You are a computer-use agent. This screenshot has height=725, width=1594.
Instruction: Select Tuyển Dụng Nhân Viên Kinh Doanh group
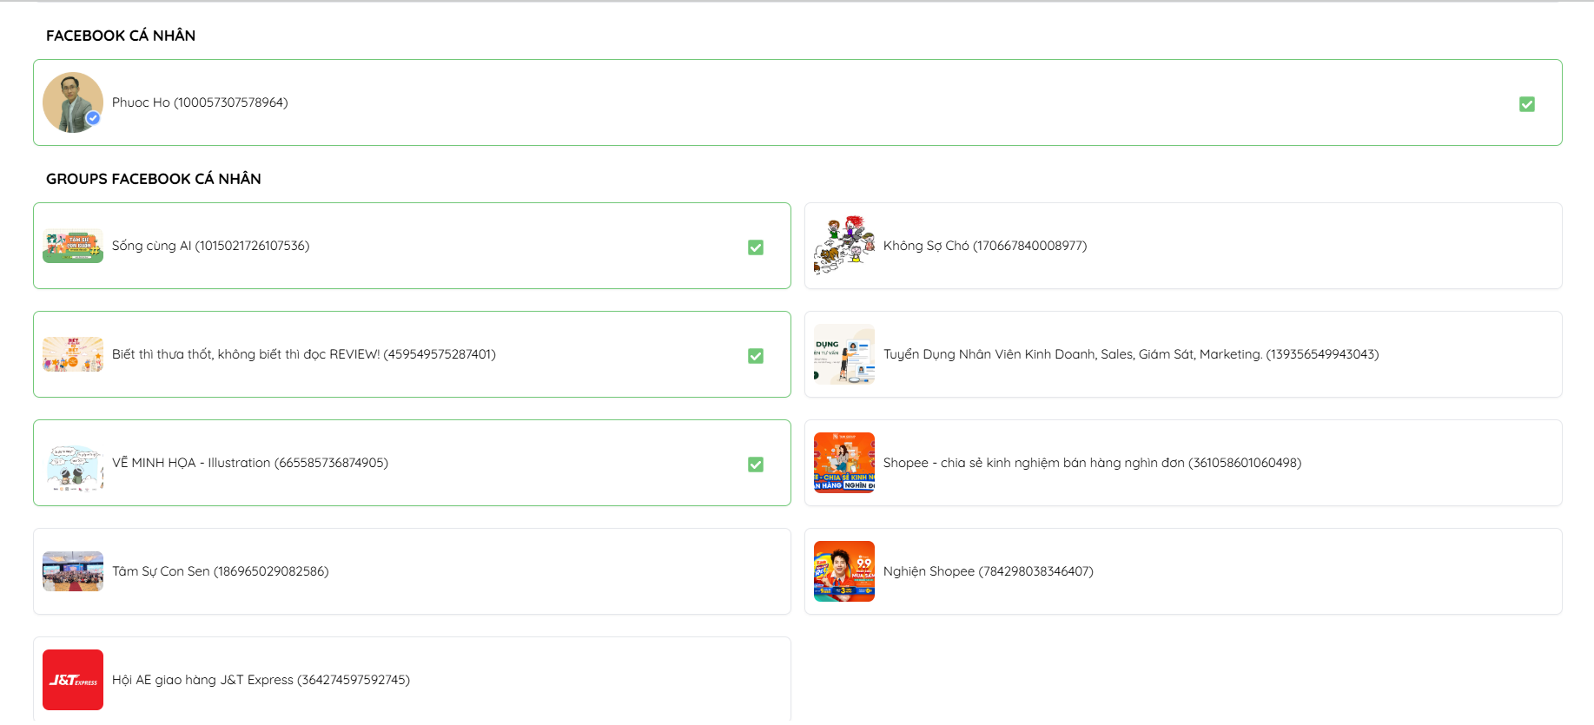tap(1130, 354)
